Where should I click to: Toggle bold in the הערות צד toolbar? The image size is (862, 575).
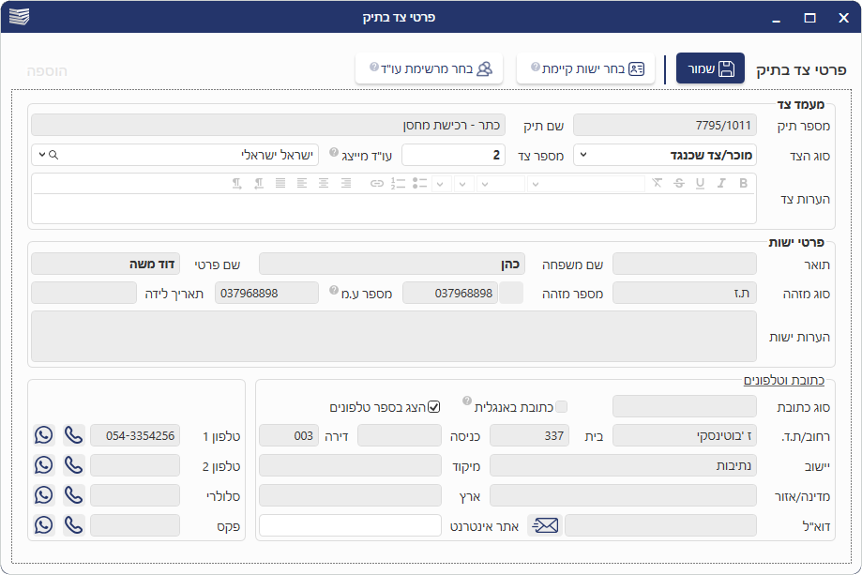[x=743, y=183]
